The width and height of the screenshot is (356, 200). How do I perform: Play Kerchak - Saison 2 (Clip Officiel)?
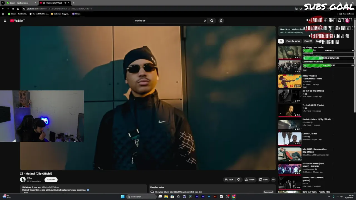(290, 124)
